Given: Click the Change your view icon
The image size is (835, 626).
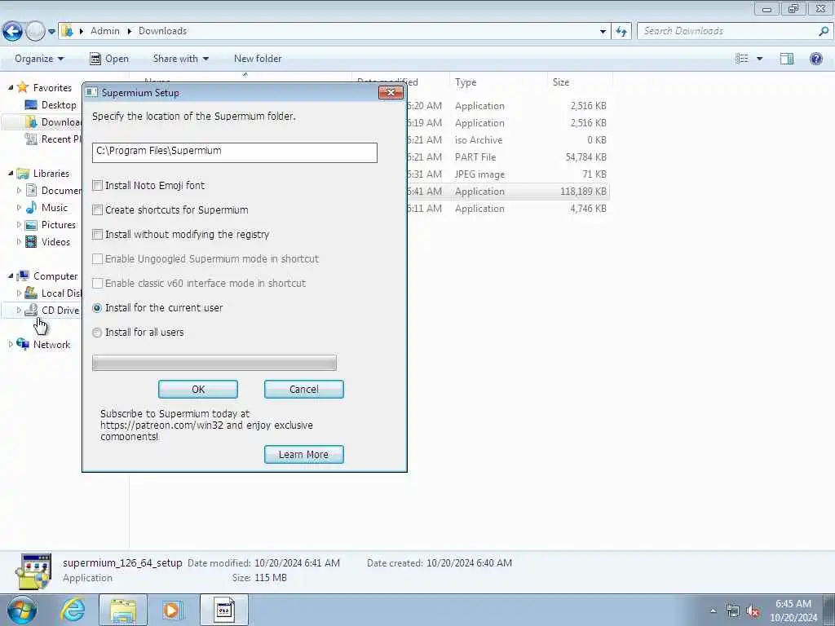Looking at the screenshot, I should coord(742,59).
